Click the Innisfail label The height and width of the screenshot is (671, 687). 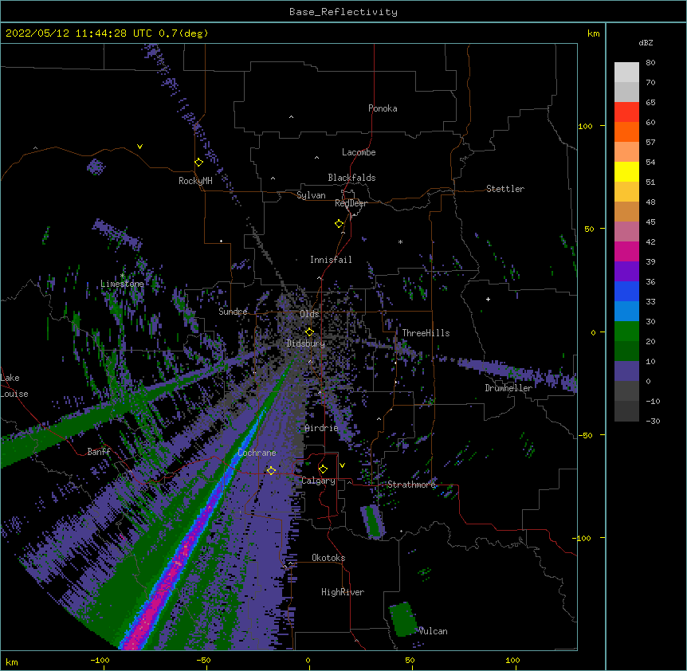pos(331,260)
